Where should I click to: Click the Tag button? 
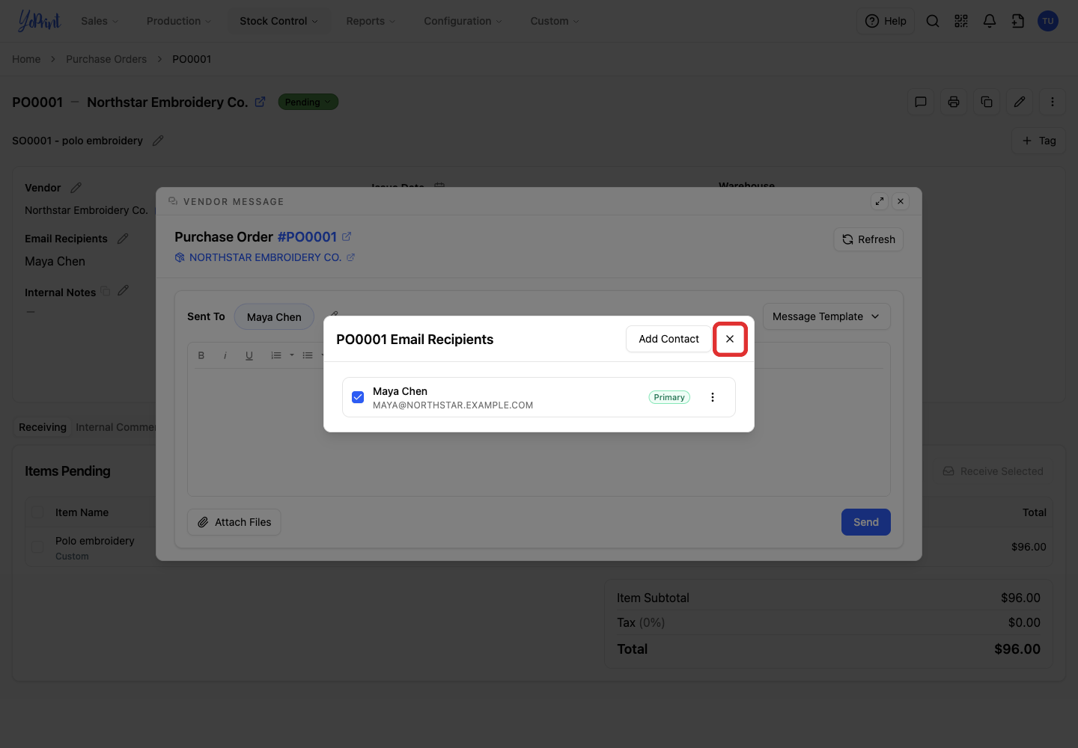tap(1038, 141)
